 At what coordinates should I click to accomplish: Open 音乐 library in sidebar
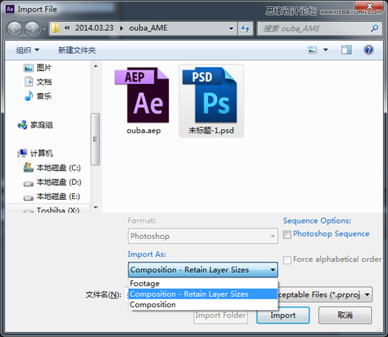pyautogui.click(x=38, y=96)
